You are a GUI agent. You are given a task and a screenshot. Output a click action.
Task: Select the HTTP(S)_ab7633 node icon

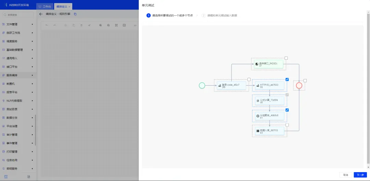[x=258, y=86]
